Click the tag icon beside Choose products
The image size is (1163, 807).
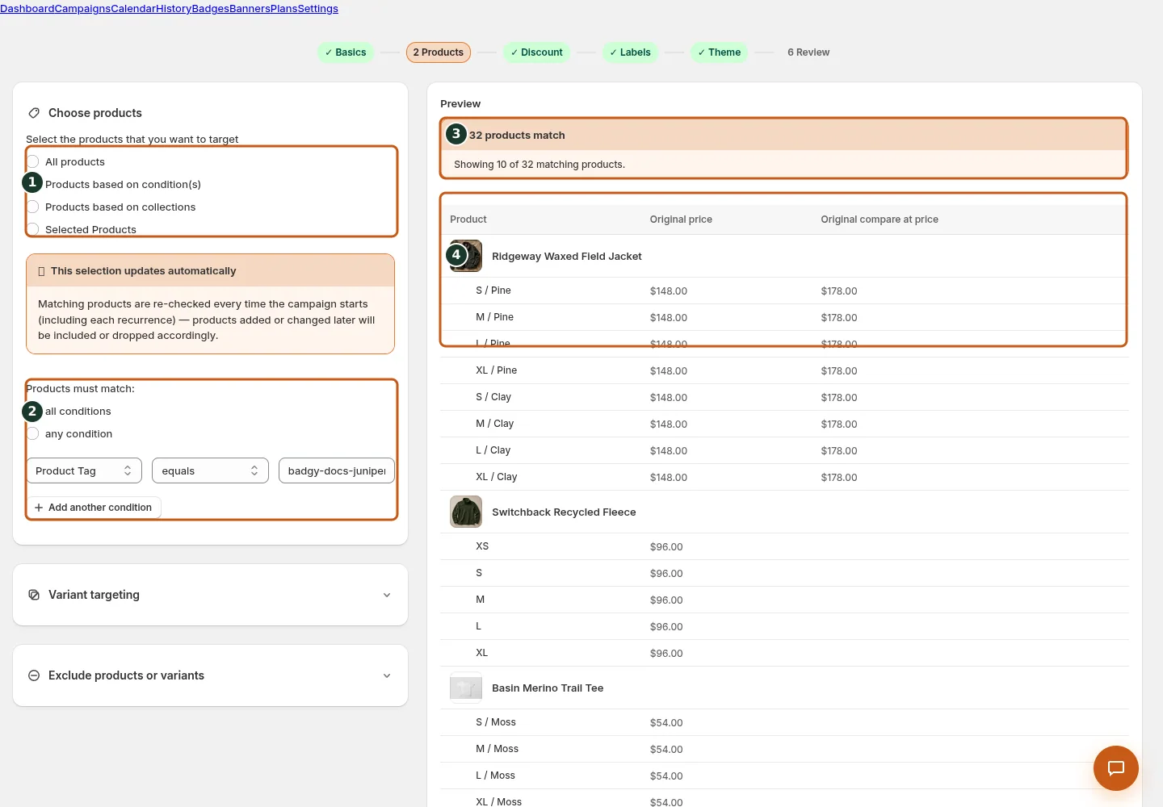point(34,113)
